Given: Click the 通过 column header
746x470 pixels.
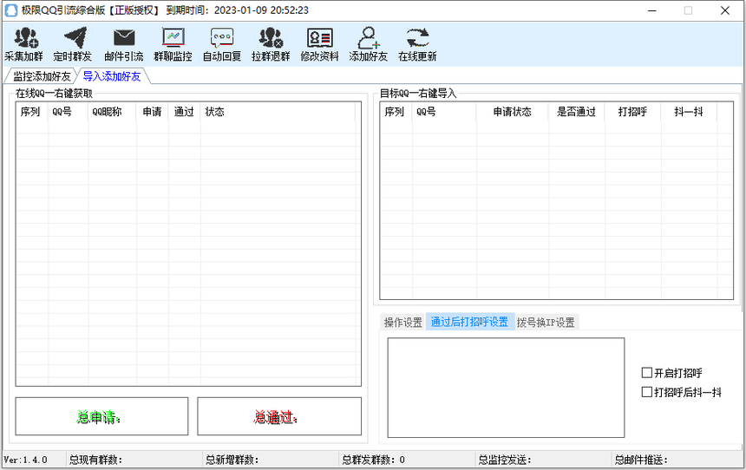Looking at the screenshot, I should point(184,112).
